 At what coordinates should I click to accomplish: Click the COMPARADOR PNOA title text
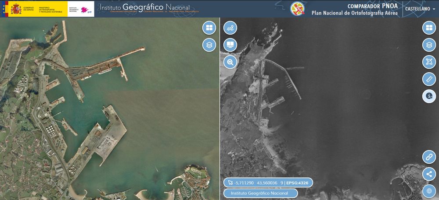[373, 6]
